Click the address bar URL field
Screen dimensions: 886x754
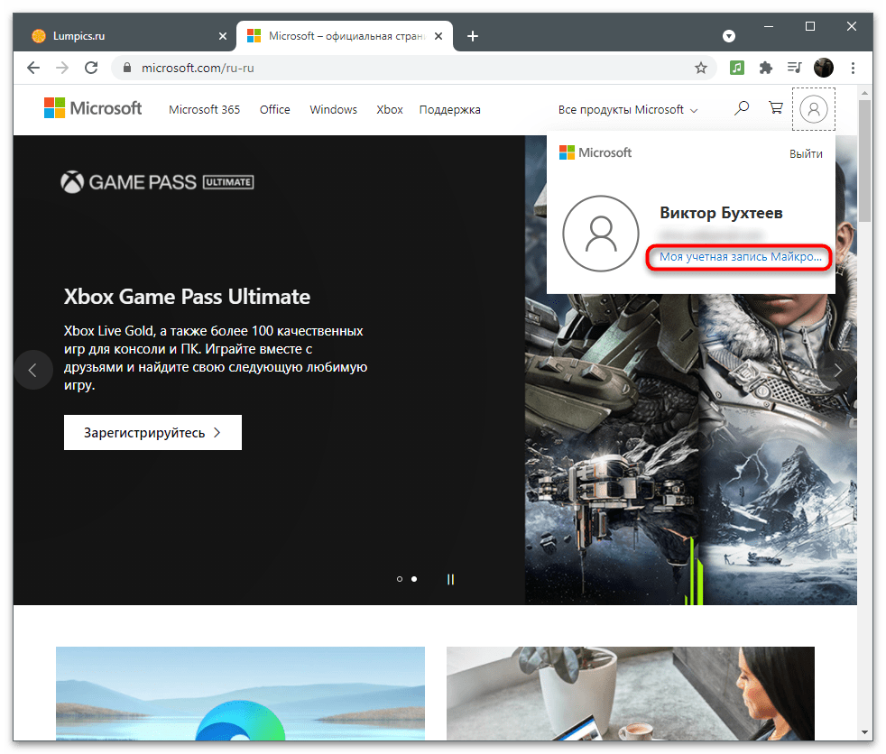[x=406, y=68]
